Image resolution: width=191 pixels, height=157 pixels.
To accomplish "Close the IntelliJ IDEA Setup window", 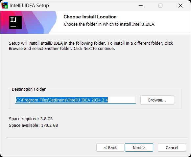I will (180, 6).
